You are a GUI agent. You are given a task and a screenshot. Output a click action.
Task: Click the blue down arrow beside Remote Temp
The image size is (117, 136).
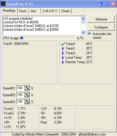pyautogui.click(x=63, y=62)
